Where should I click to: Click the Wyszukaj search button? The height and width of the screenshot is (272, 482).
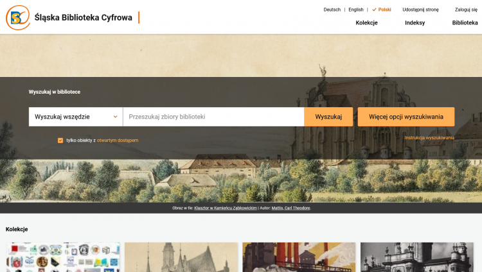(328, 117)
